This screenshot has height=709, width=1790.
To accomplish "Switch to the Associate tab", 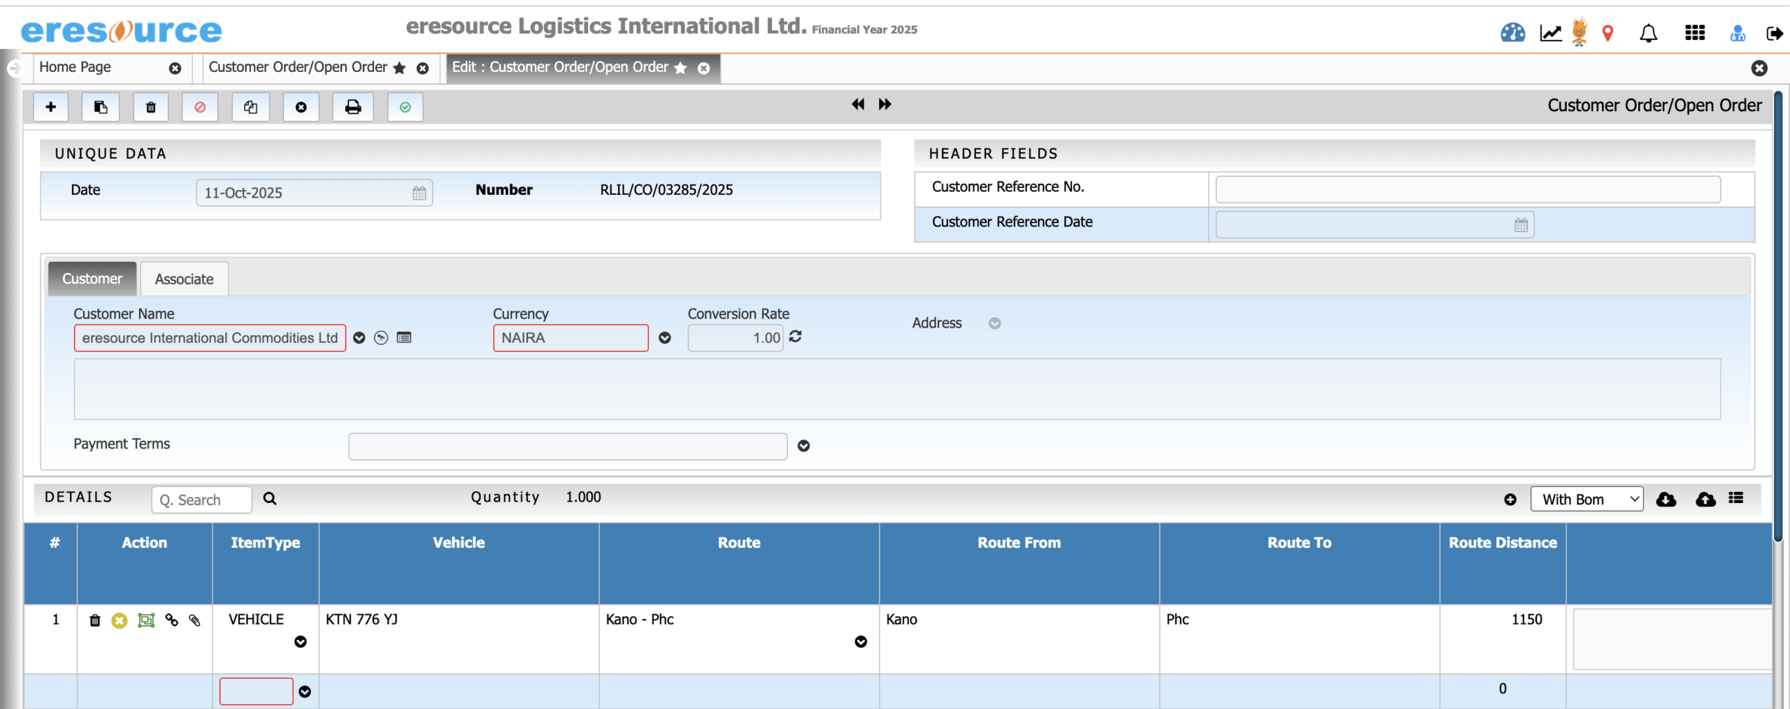I will [184, 279].
